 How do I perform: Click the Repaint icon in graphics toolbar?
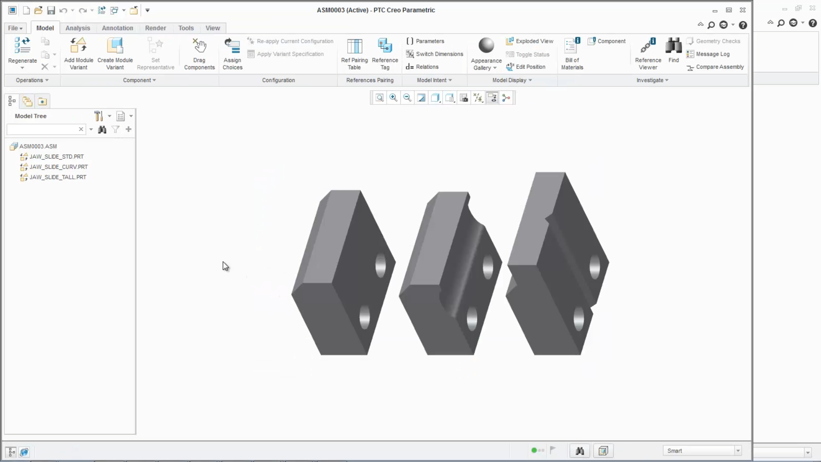click(422, 98)
